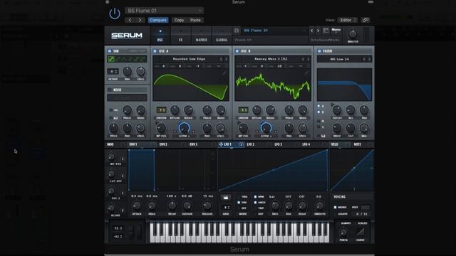This screenshot has width=456, height=256.
Task: Click previous filter type arrow
Action: (364, 59)
